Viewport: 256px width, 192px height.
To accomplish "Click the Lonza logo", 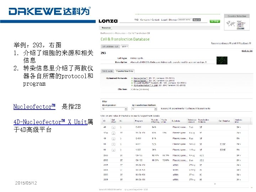I will point(108,21).
